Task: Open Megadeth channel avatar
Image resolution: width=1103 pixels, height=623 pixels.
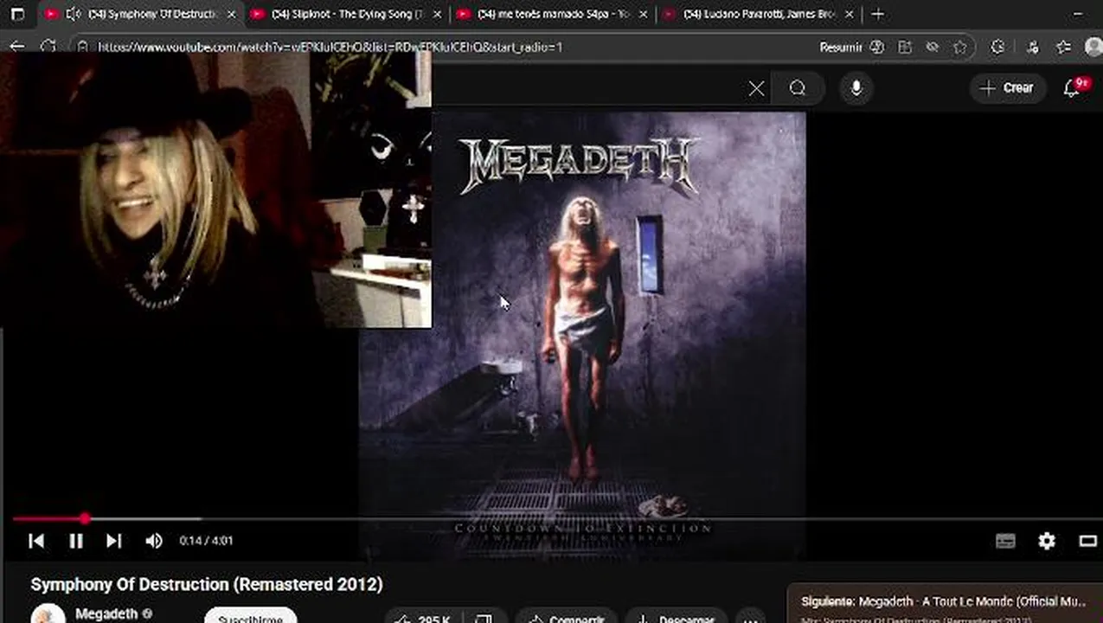Action: coord(48,613)
